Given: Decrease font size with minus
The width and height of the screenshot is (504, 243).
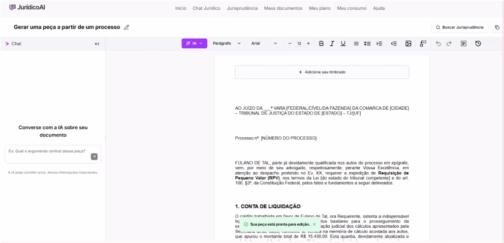Looking at the screenshot, I should coord(290,43).
